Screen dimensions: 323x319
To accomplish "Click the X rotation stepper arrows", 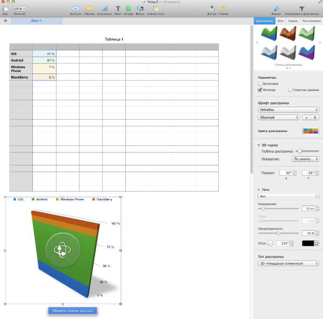I will [295, 173].
